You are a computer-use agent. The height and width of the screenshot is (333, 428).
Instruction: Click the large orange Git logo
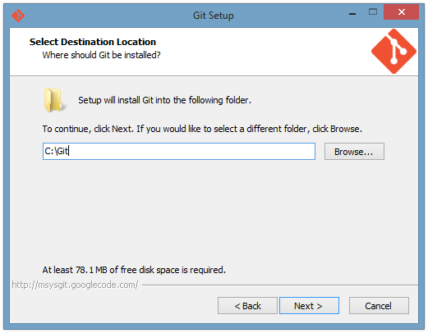pyautogui.click(x=393, y=52)
